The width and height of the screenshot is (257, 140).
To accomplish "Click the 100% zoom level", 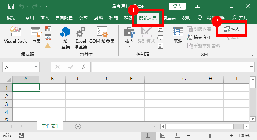I will pos(244,135).
